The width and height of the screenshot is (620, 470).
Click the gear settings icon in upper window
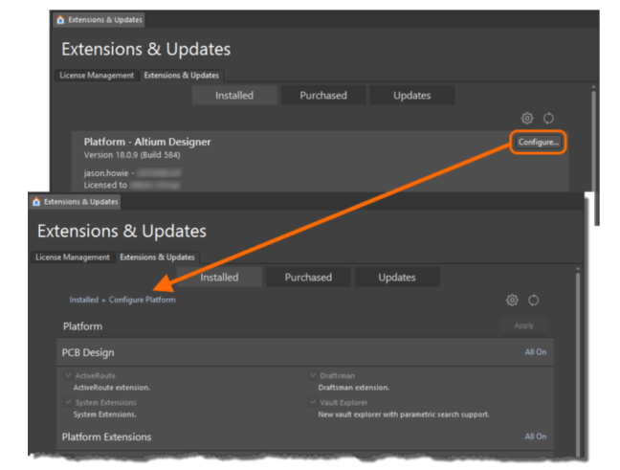pos(527,119)
